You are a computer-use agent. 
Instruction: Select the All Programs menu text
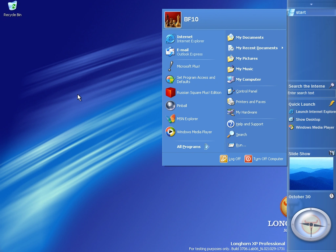[x=189, y=147]
